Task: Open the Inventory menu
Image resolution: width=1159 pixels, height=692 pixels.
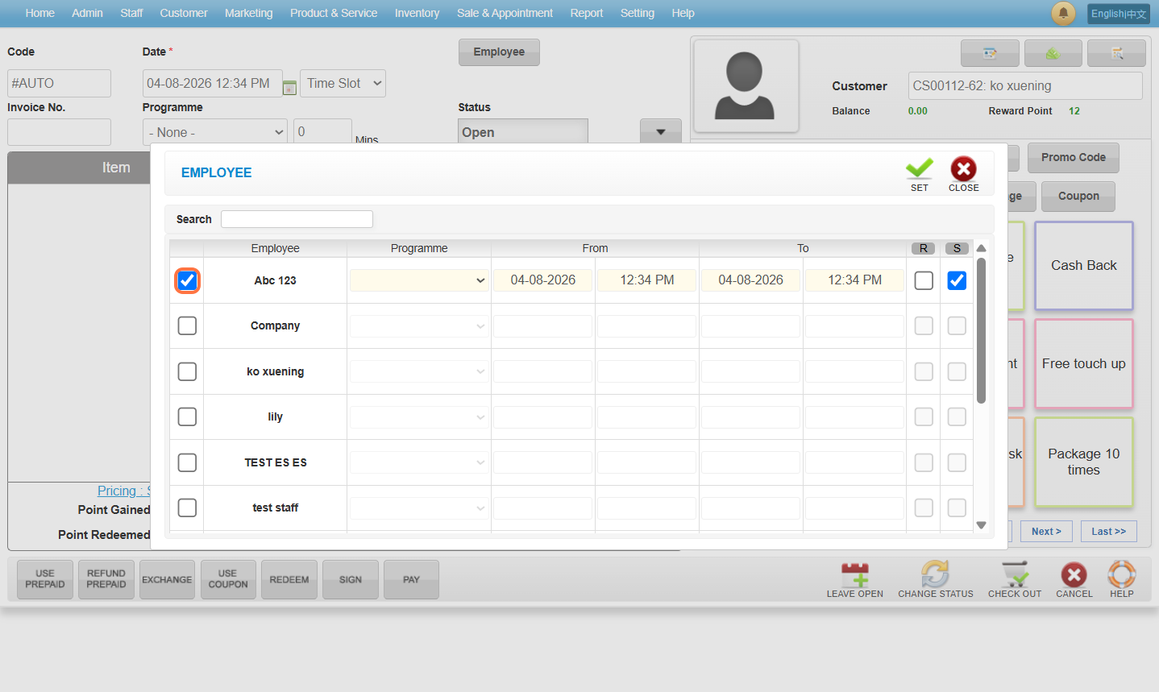Action: [x=417, y=13]
